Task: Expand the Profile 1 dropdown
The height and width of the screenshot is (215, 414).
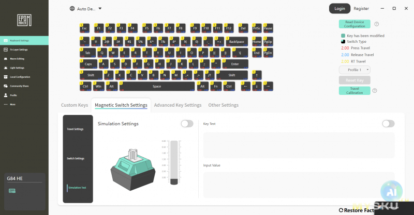Action: 354,70
